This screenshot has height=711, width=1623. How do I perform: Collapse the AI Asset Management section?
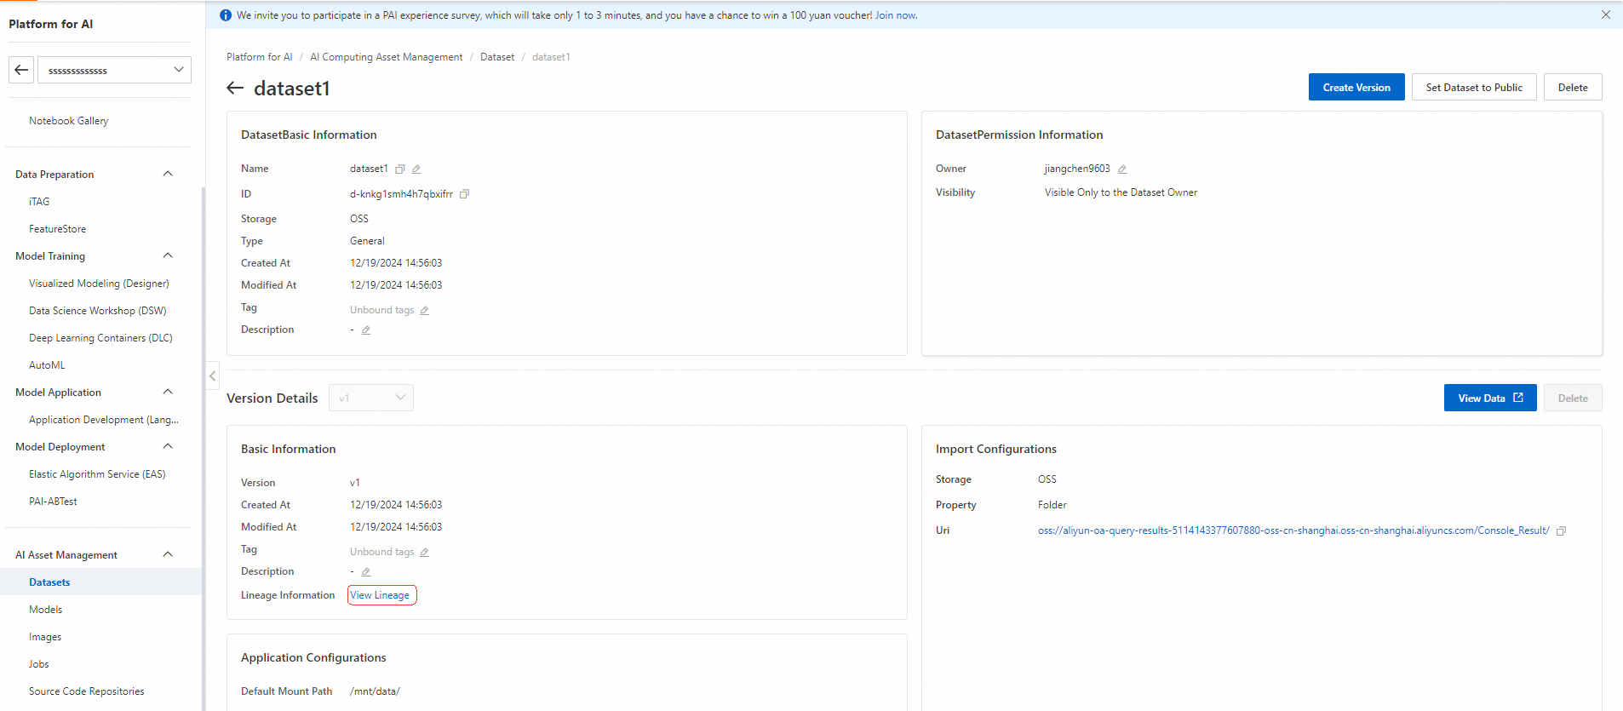[x=168, y=554]
